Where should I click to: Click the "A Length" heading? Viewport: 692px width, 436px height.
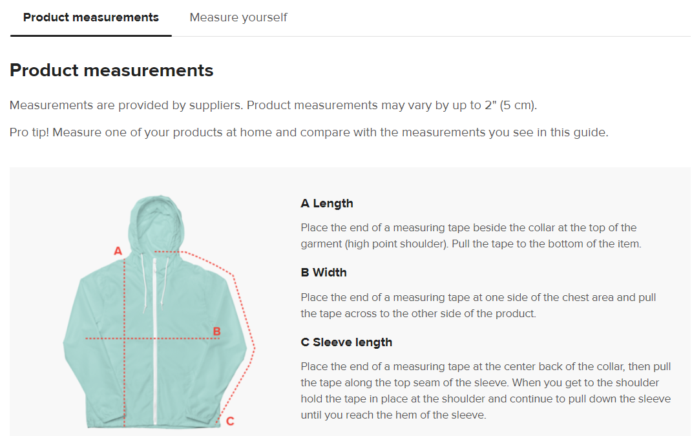pyautogui.click(x=327, y=203)
